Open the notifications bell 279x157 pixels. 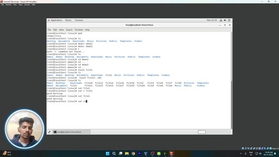point(275,154)
